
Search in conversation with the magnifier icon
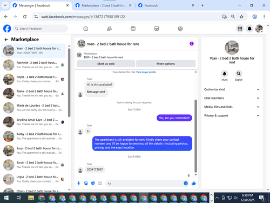(239, 74)
